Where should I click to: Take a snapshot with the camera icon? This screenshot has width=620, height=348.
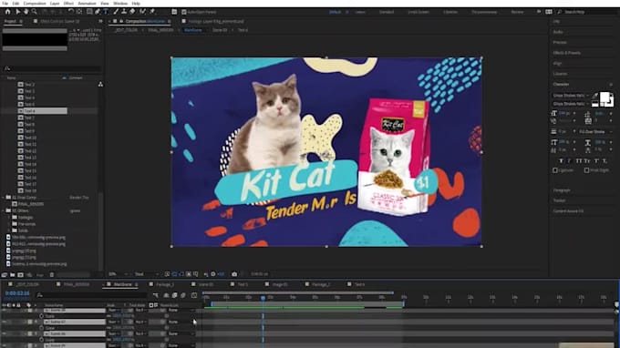pos(234,273)
